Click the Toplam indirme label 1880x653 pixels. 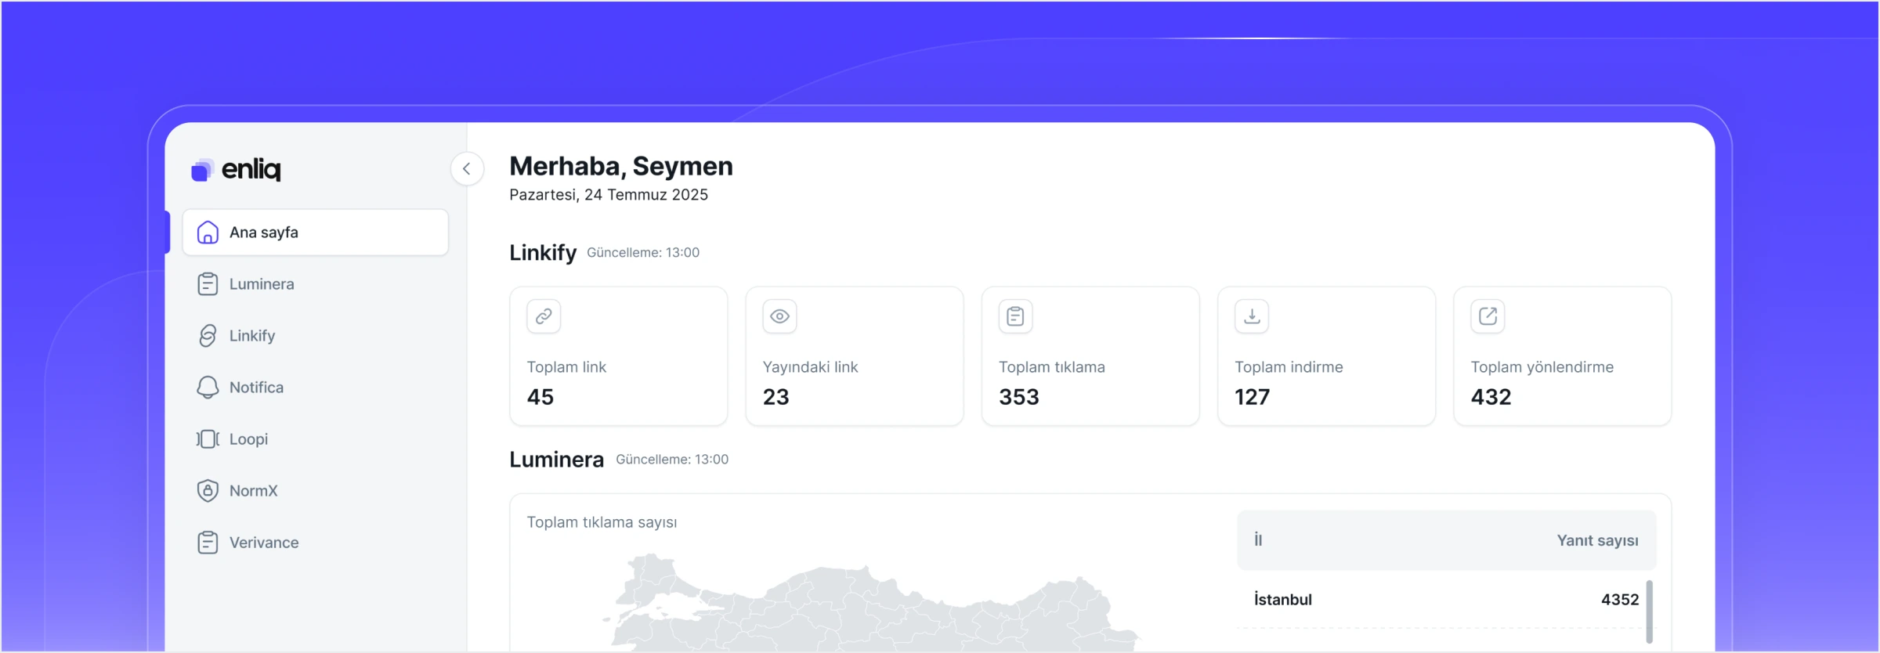coord(1289,367)
